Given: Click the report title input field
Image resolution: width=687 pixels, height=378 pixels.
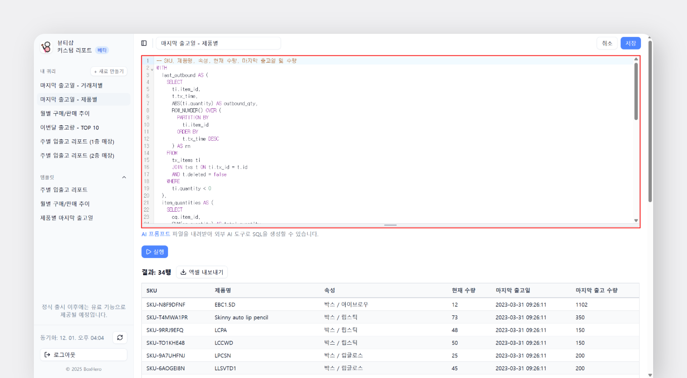Looking at the screenshot, I should 218,43.
